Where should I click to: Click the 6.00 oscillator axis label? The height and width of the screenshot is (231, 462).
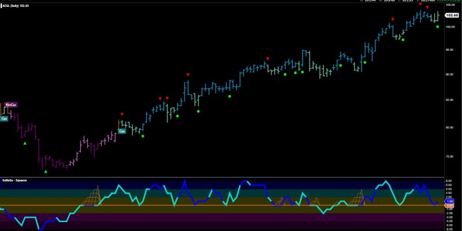(x=449, y=181)
